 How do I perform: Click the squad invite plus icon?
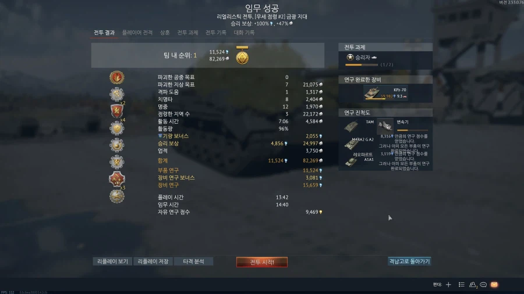(448, 285)
